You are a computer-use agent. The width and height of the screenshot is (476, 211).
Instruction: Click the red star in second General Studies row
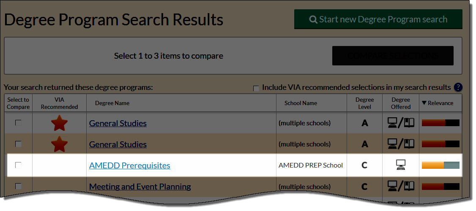[x=59, y=144]
